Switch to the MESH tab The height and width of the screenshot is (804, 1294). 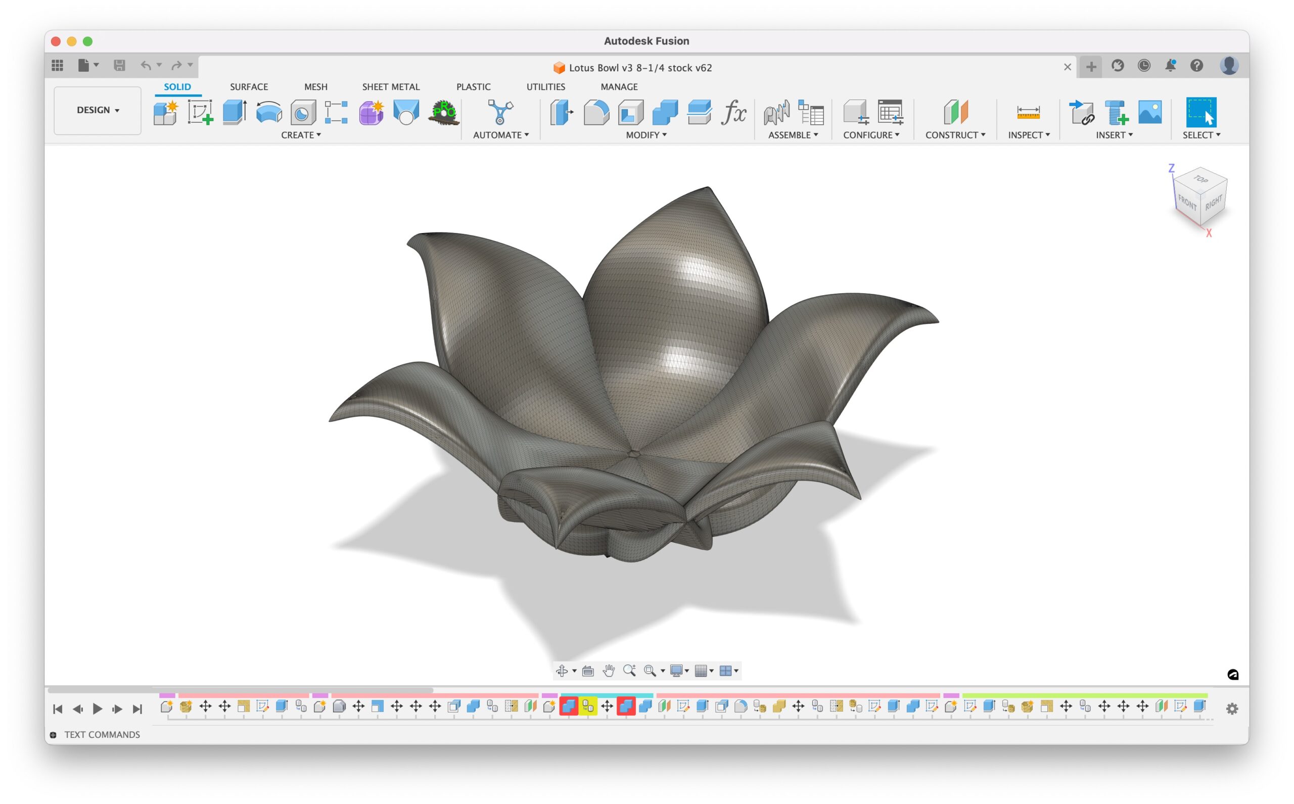click(316, 87)
